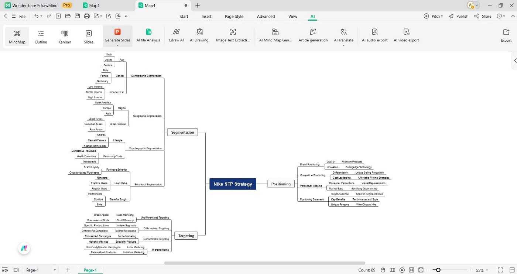Image resolution: width=517 pixels, height=274 pixels.
Task: Open the Slides view
Action: click(x=89, y=37)
